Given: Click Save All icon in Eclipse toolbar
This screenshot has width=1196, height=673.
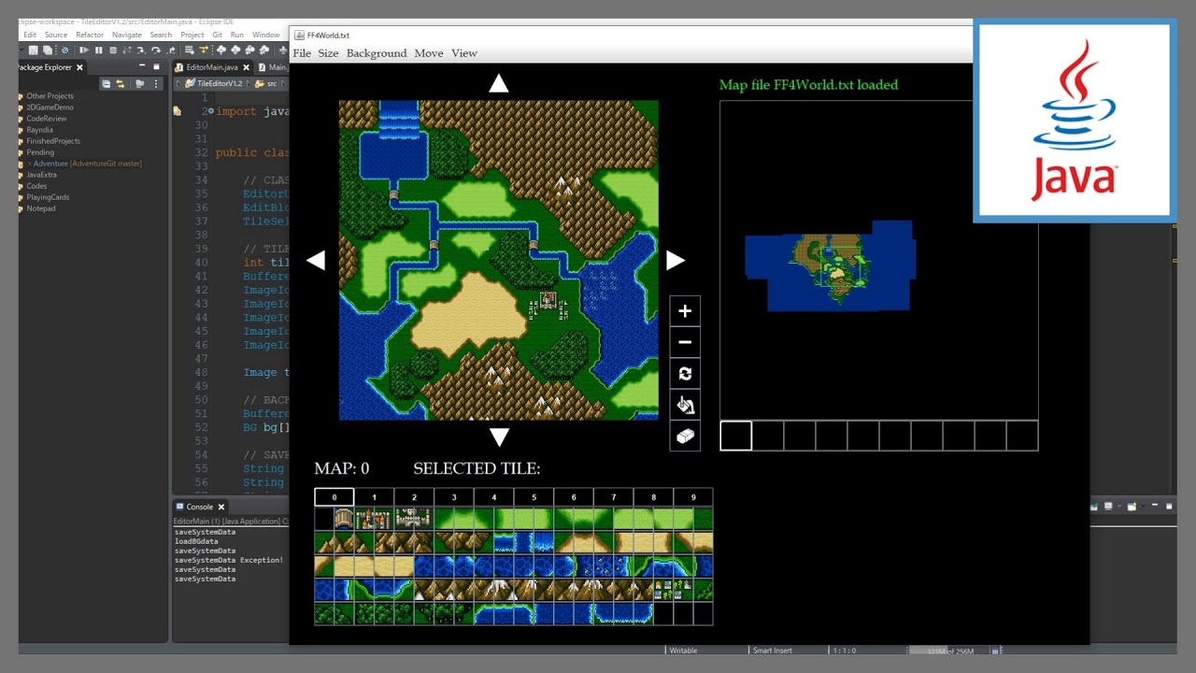Looking at the screenshot, I should click(47, 50).
